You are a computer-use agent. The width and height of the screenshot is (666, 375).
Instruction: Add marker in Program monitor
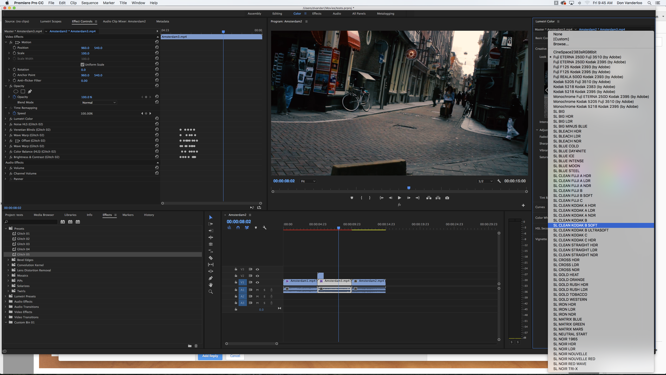click(x=352, y=198)
